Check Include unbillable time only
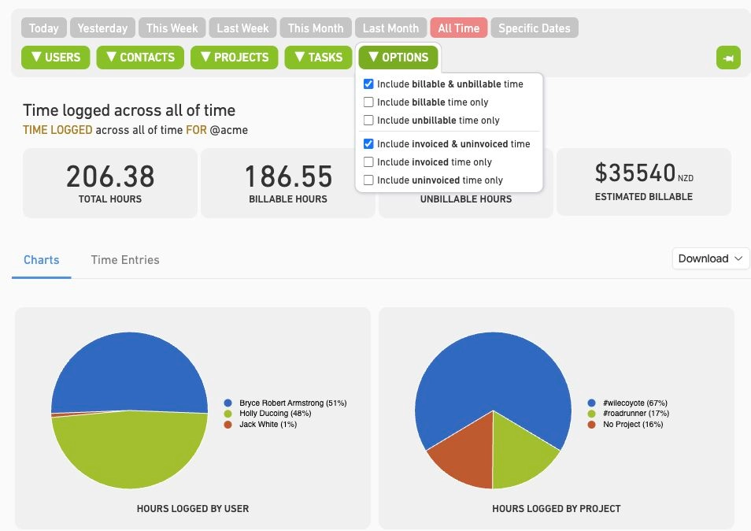751x531 pixels. [x=368, y=121]
